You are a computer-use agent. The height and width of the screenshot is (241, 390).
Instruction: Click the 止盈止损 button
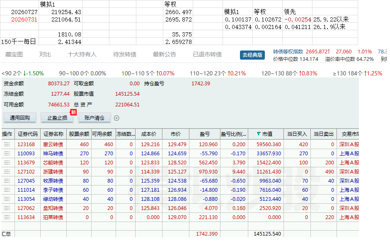(x=57, y=118)
